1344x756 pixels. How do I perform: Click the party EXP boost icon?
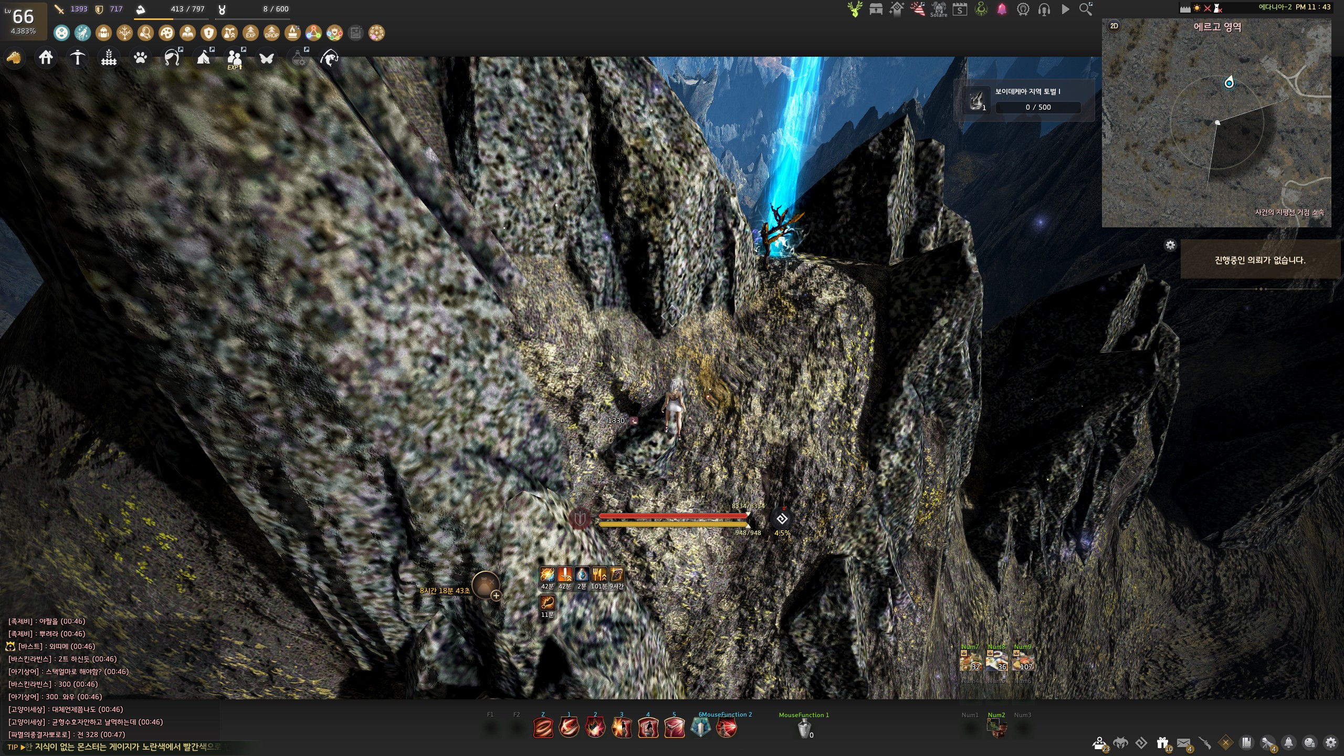[235, 58]
